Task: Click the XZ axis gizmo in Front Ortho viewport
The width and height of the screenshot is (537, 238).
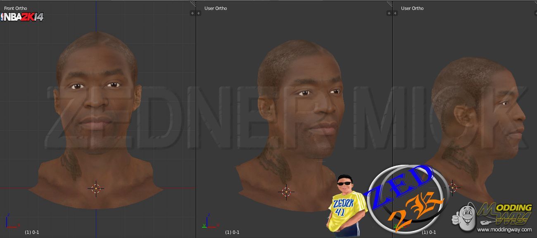Action: tap(11, 222)
